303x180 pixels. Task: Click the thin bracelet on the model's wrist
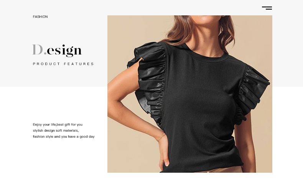(x=161, y=137)
